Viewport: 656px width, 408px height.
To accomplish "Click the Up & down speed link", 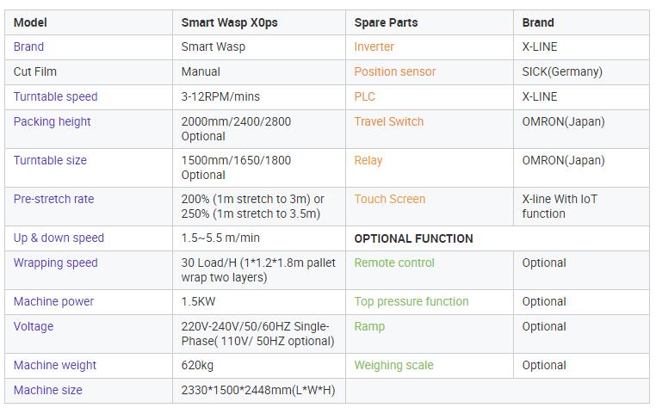I will pos(59,238).
